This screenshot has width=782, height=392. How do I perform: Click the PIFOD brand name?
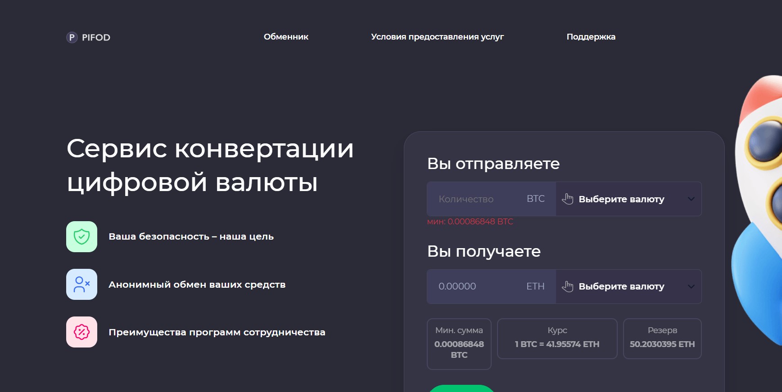96,37
